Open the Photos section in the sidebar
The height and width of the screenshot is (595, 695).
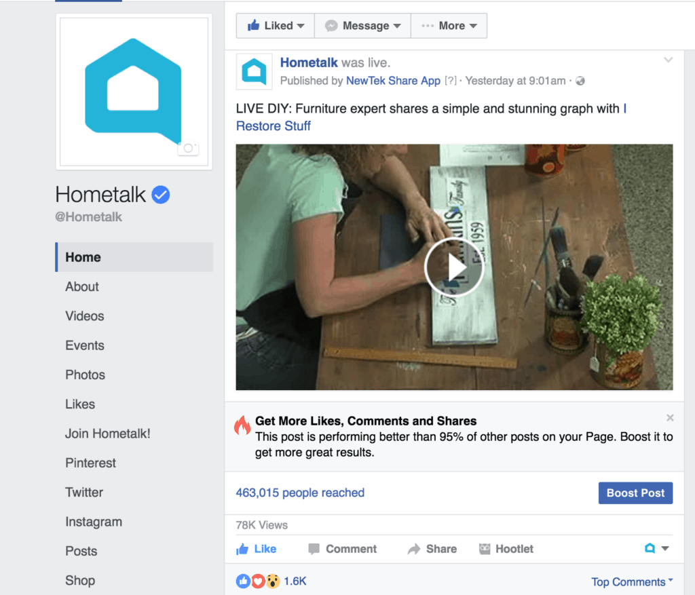85,375
